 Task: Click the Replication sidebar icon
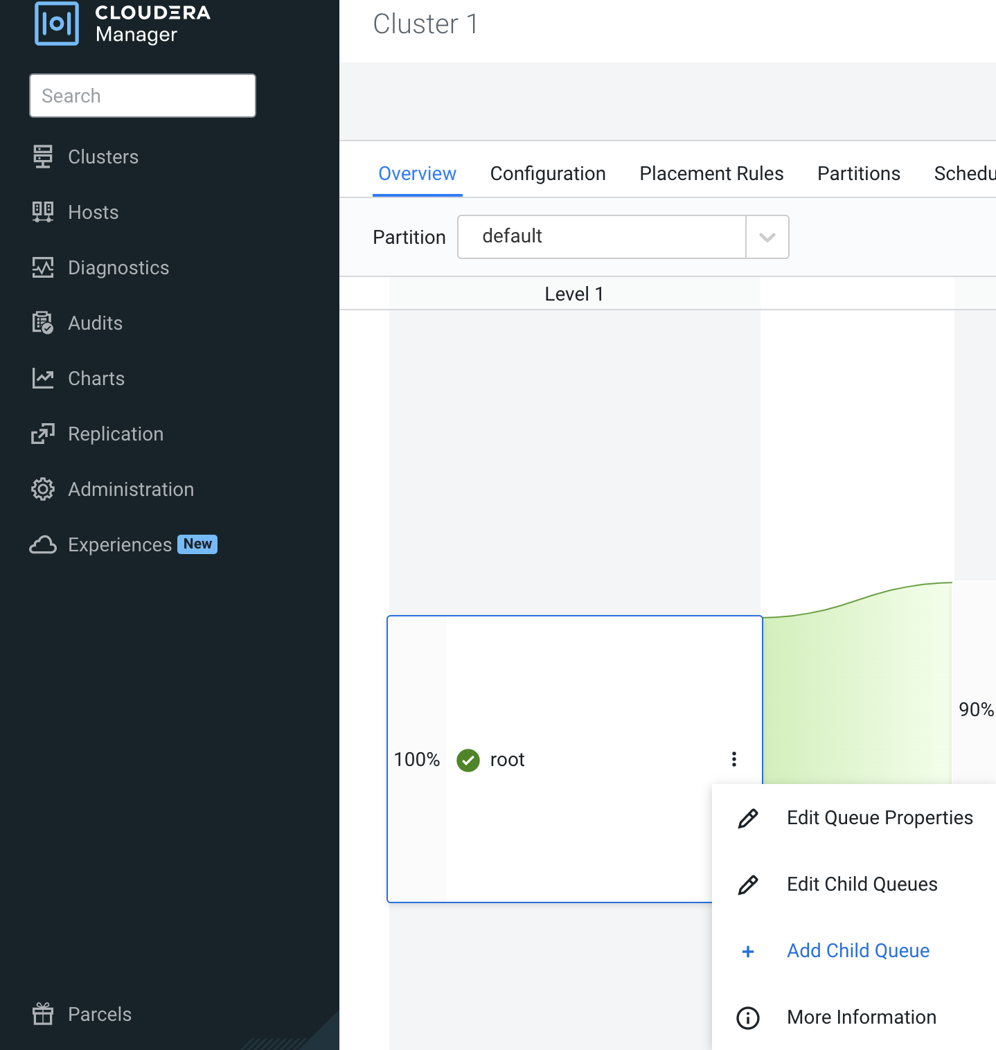tap(43, 434)
